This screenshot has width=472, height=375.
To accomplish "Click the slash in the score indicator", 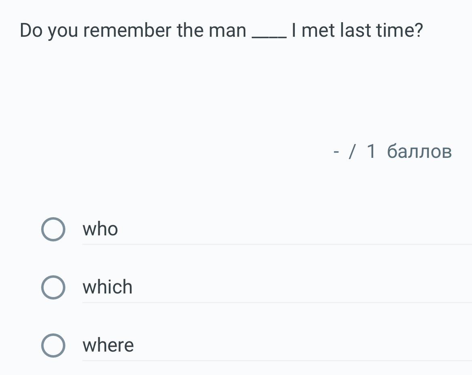I will tap(353, 152).
